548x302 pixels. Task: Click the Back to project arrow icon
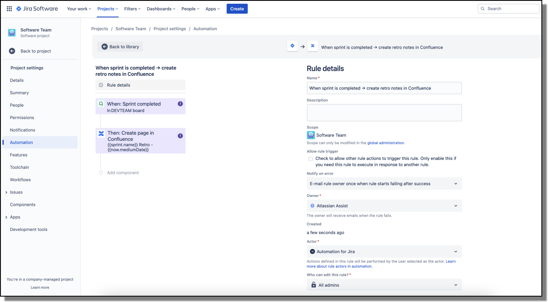click(12, 51)
